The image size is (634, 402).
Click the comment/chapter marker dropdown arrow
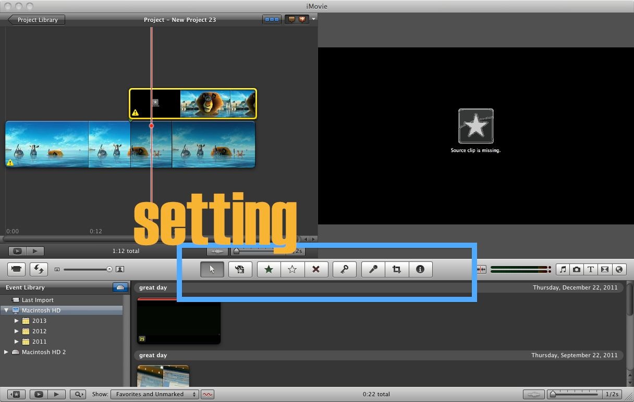click(313, 20)
